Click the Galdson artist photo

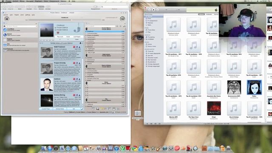pos(47,85)
